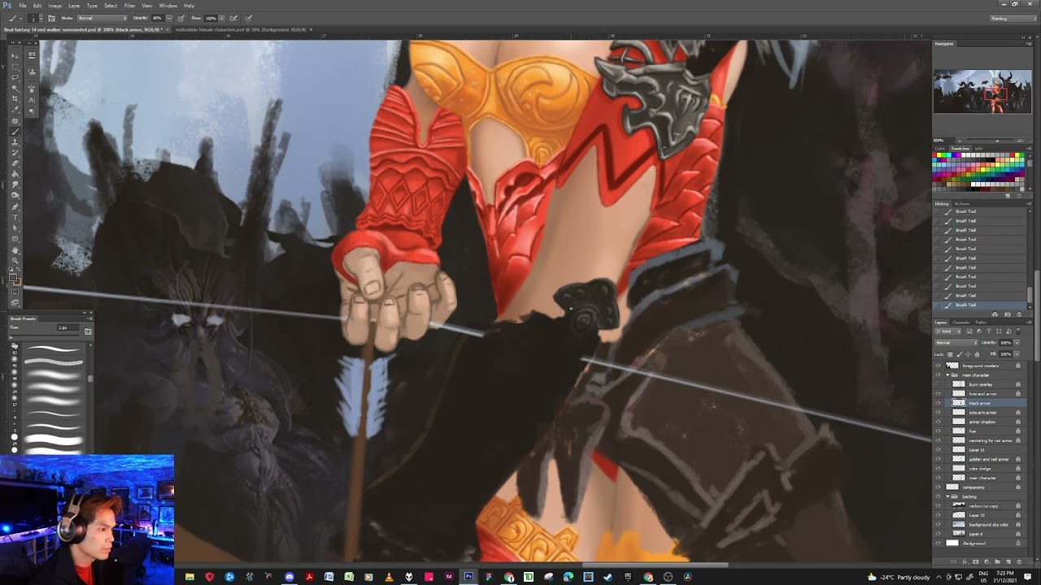Select the side arm armor layer

tap(984, 412)
